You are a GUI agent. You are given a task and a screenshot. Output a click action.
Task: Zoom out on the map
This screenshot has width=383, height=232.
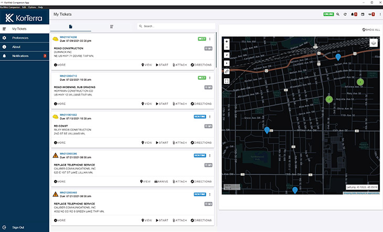(227, 47)
